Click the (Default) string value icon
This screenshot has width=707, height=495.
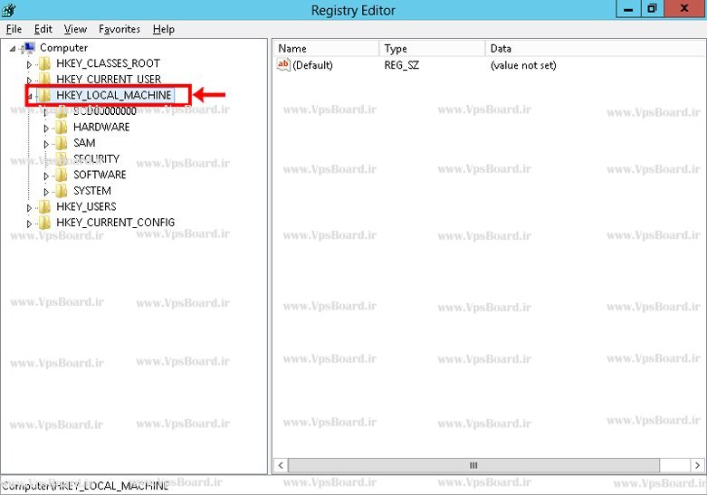[283, 65]
